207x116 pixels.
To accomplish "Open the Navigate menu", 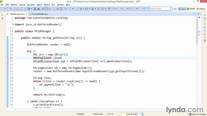I will pos(31,5).
